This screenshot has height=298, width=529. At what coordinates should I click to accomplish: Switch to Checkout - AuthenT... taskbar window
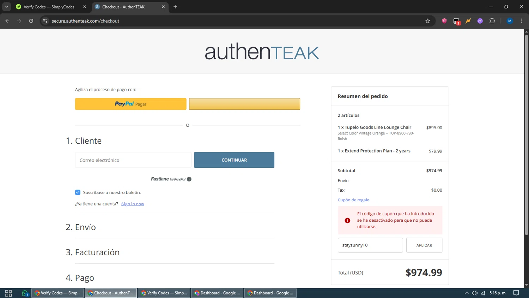tap(111, 293)
